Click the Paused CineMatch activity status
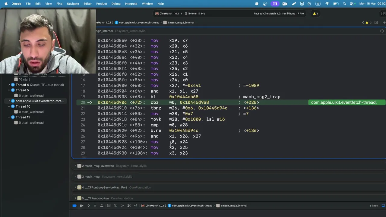 point(279,14)
